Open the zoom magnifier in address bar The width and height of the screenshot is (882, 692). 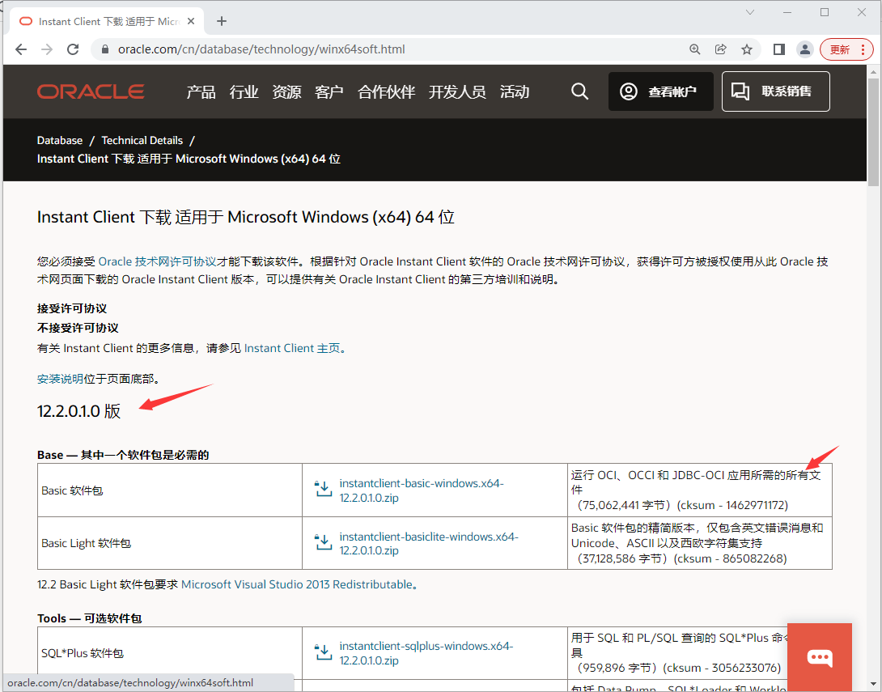(x=695, y=49)
